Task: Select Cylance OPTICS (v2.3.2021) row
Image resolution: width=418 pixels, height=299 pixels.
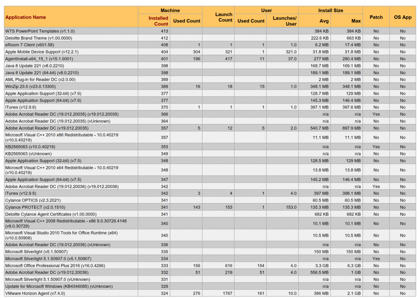Action: [x=210, y=200]
